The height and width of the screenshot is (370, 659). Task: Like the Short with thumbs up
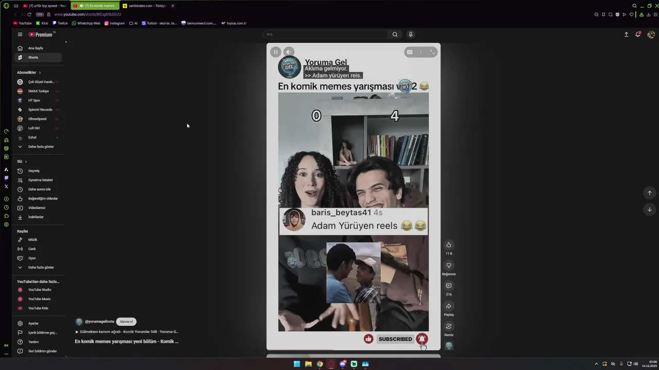pos(448,245)
